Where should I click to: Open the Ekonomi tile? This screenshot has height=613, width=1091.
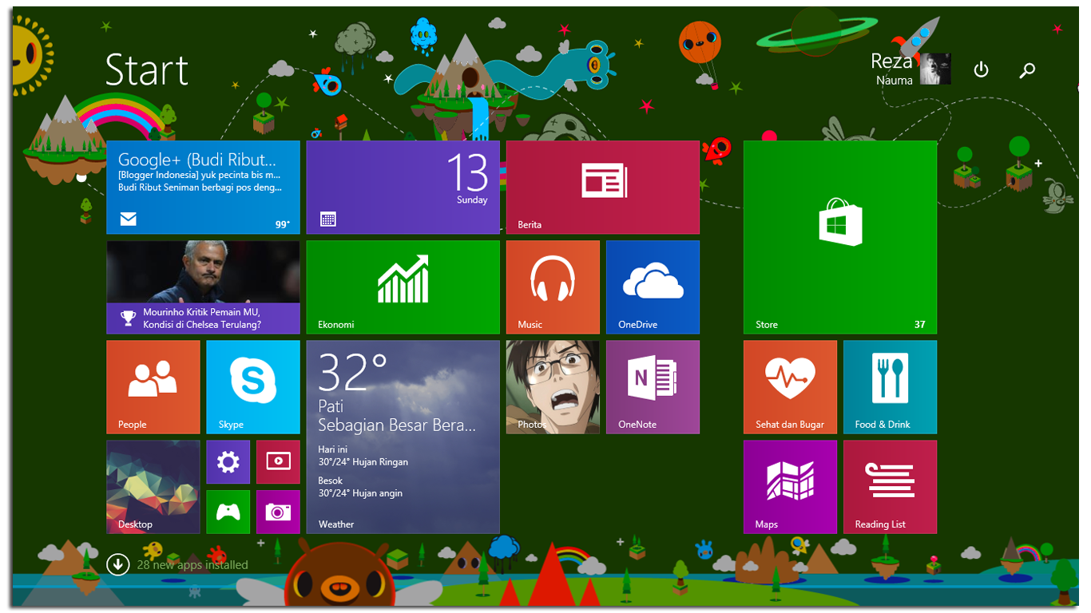point(403,287)
